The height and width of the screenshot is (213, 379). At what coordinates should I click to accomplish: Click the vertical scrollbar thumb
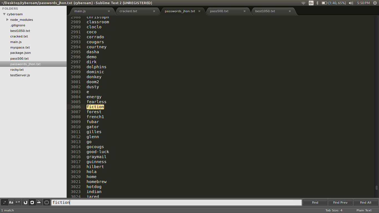[377, 188]
